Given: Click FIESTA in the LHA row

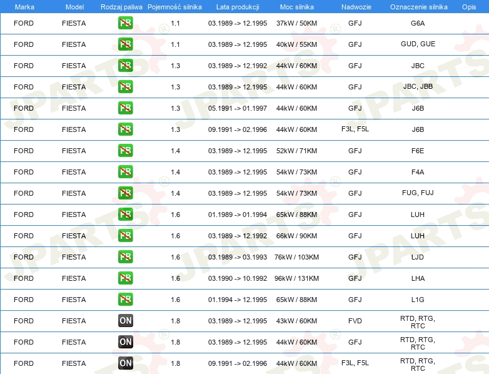Looking at the screenshot, I should (x=74, y=278).
